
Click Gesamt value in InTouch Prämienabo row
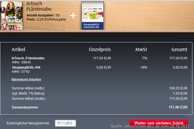pos(179,58)
